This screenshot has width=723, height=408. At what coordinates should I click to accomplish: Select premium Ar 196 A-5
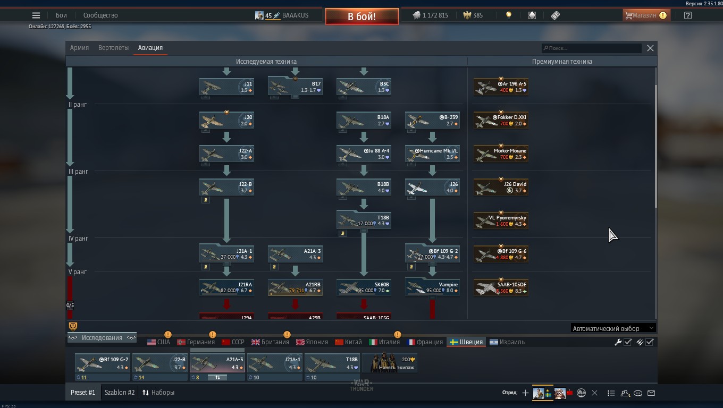(501, 87)
